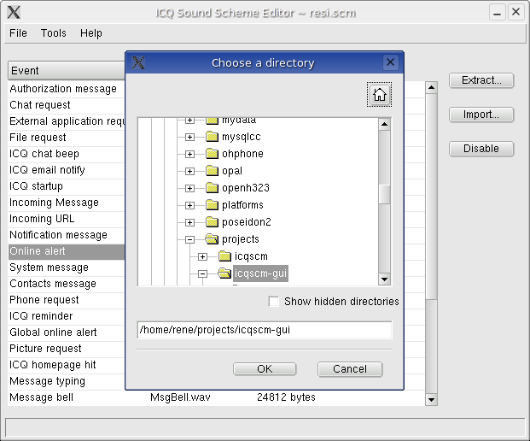Select File request event row

tap(67, 138)
